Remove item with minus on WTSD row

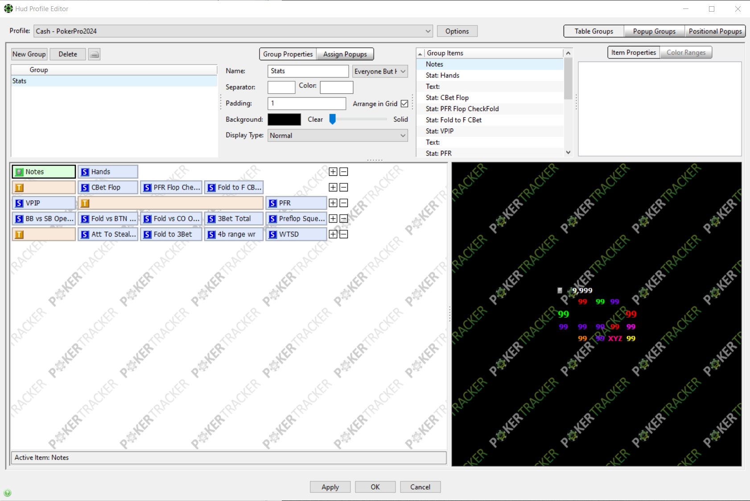(344, 234)
